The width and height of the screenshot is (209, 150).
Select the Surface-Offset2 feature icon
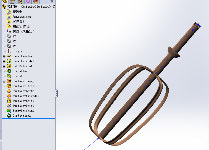[9, 86]
